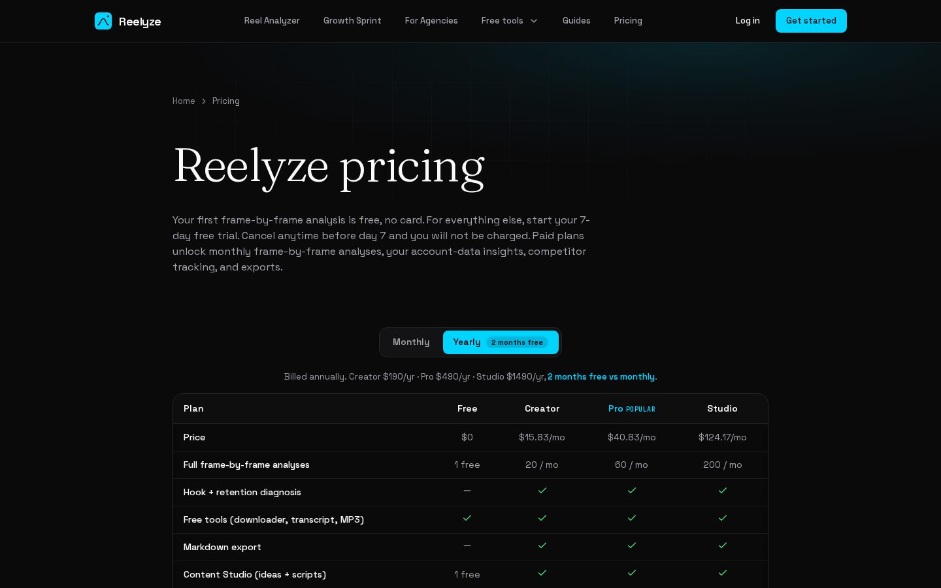Click 'Markdown export' row label

tap(222, 547)
